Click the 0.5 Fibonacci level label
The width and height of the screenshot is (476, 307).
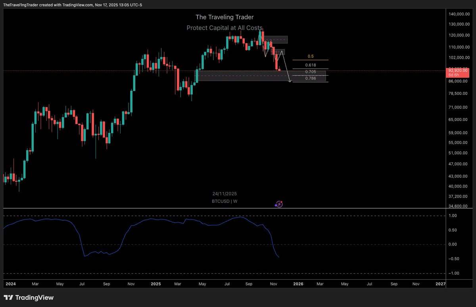point(311,56)
